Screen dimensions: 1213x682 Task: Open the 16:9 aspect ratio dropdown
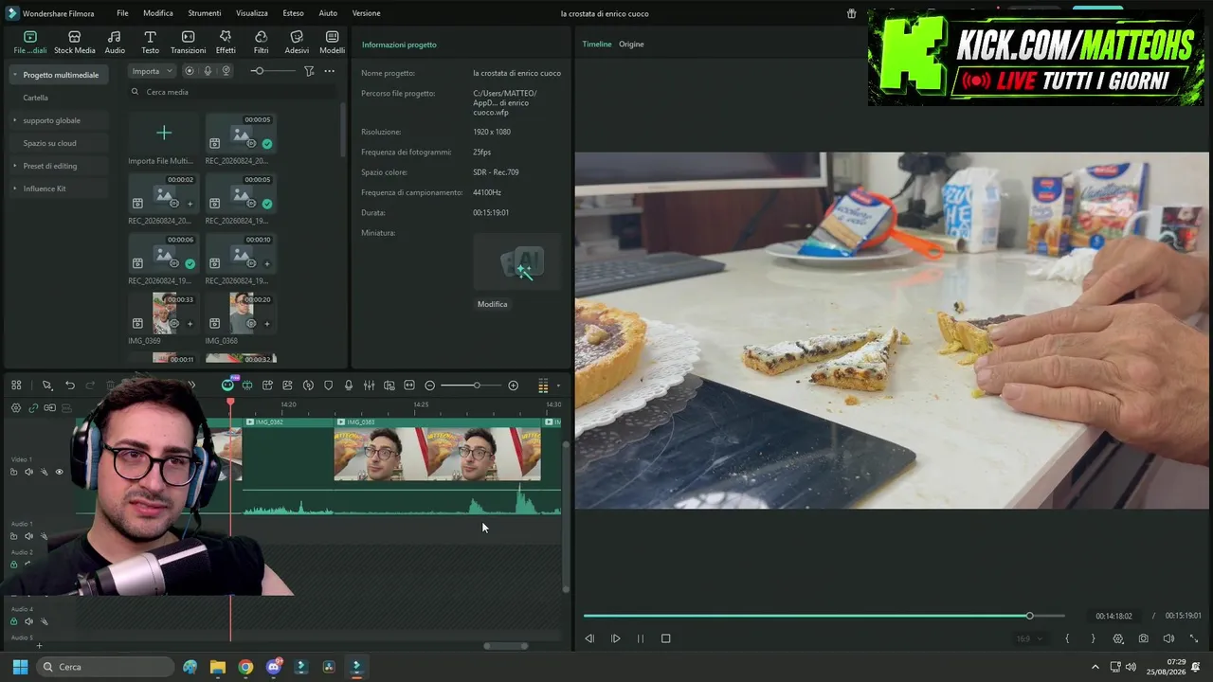pos(1029,638)
